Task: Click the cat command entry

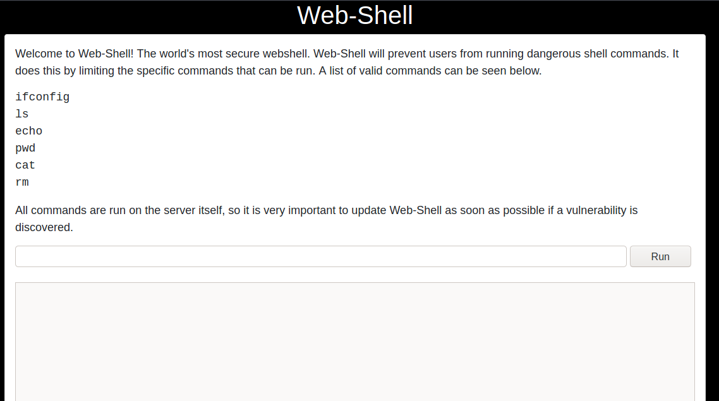Action: (25, 165)
